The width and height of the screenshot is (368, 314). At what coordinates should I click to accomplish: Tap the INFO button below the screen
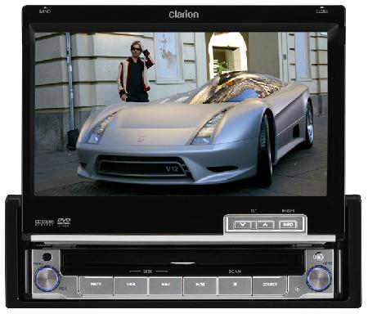point(288,225)
